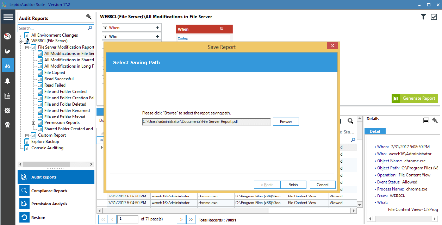Click the search magnifier in the Audit Reports search box

click(x=91, y=28)
